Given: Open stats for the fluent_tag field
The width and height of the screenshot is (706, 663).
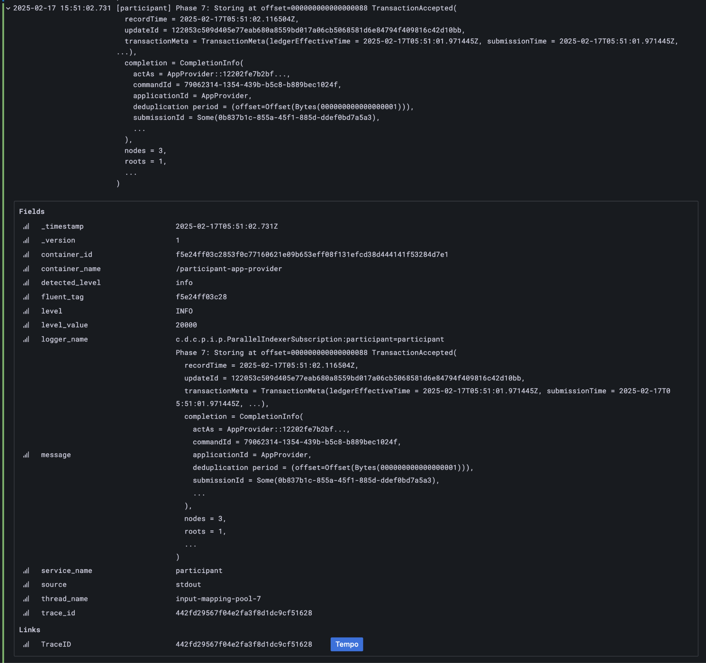Looking at the screenshot, I should (x=26, y=297).
